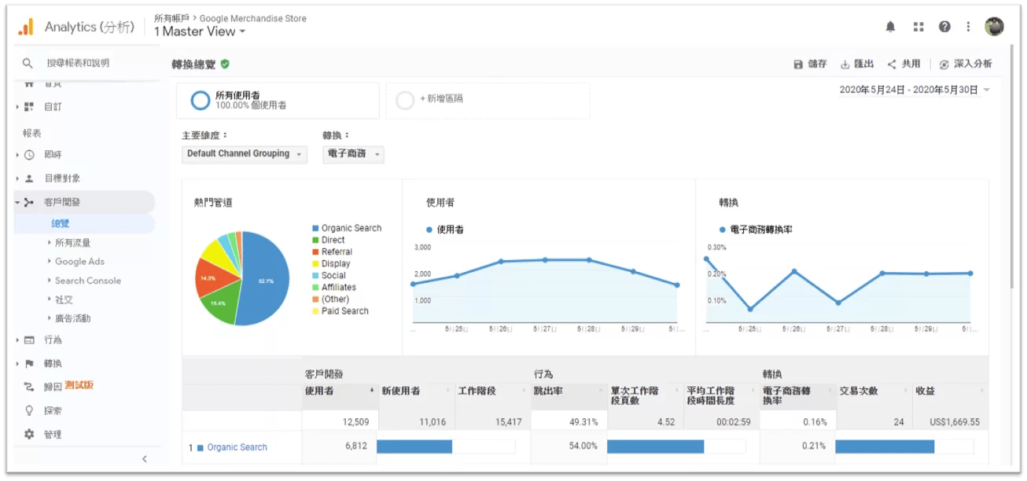Click the 歸因 attribution icon
The height and width of the screenshot is (481, 1027).
click(x=29, y=387)
